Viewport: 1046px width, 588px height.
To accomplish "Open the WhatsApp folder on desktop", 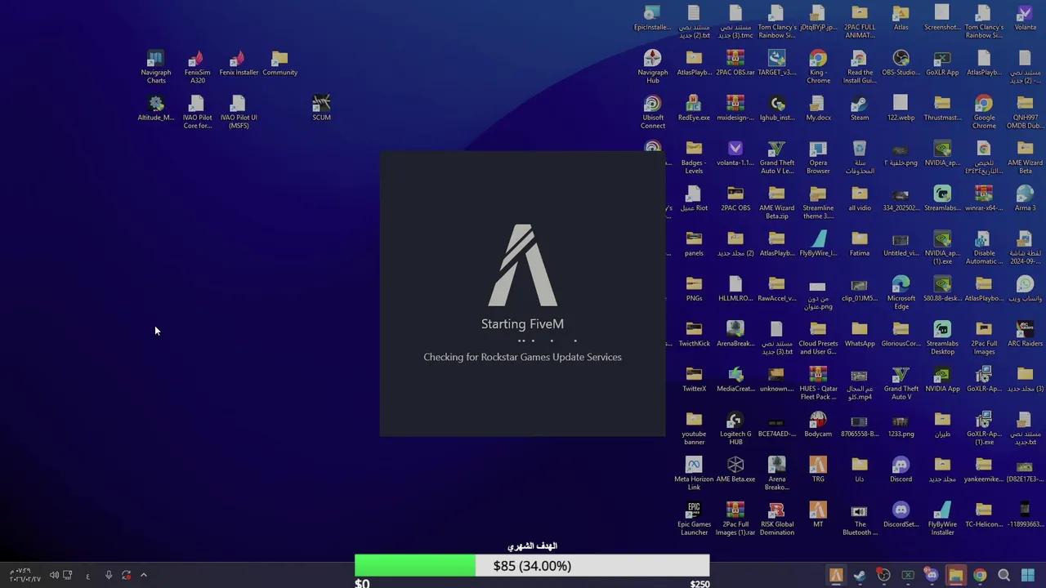I will click(859, 334).
